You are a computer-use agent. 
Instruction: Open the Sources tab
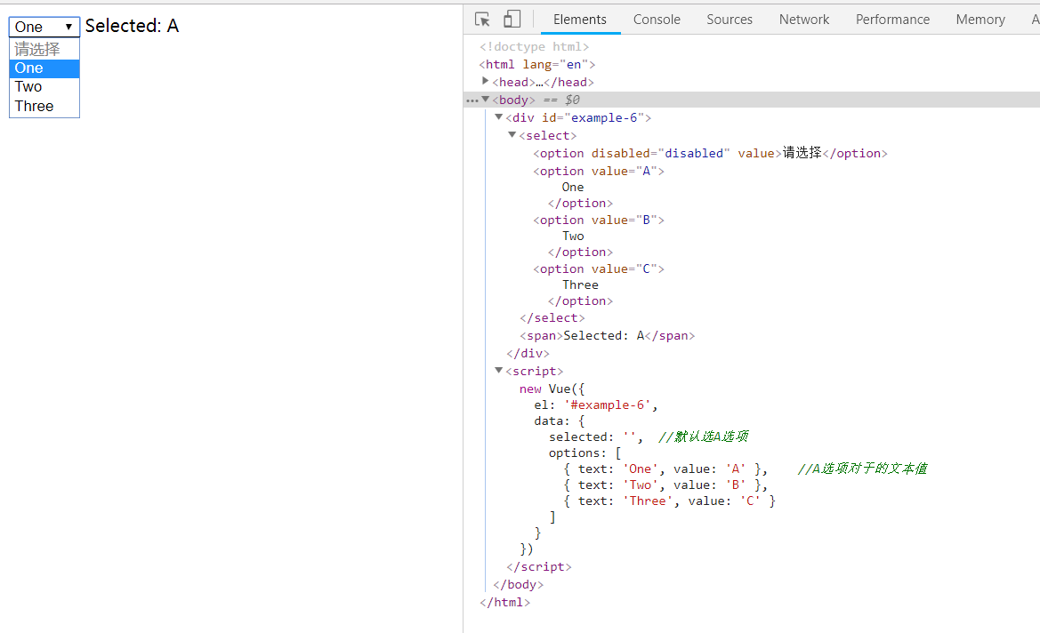click(x=730, y=20)
